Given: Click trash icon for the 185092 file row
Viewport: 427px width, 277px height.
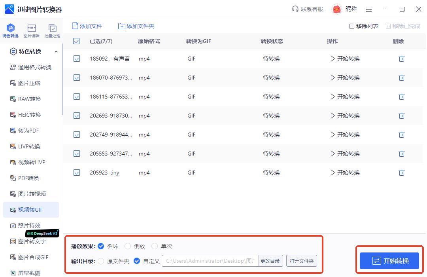Looking at the screenshot, I should pyautogui.click(x=401, y=59).
